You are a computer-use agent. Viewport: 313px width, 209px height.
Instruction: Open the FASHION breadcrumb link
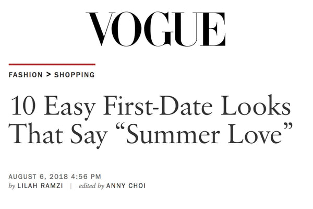[x=26, y=75]
